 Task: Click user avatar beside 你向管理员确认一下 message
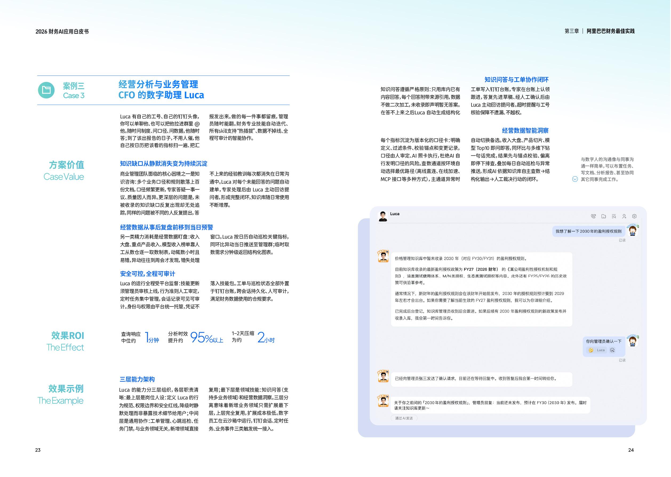tap(633, 341)
